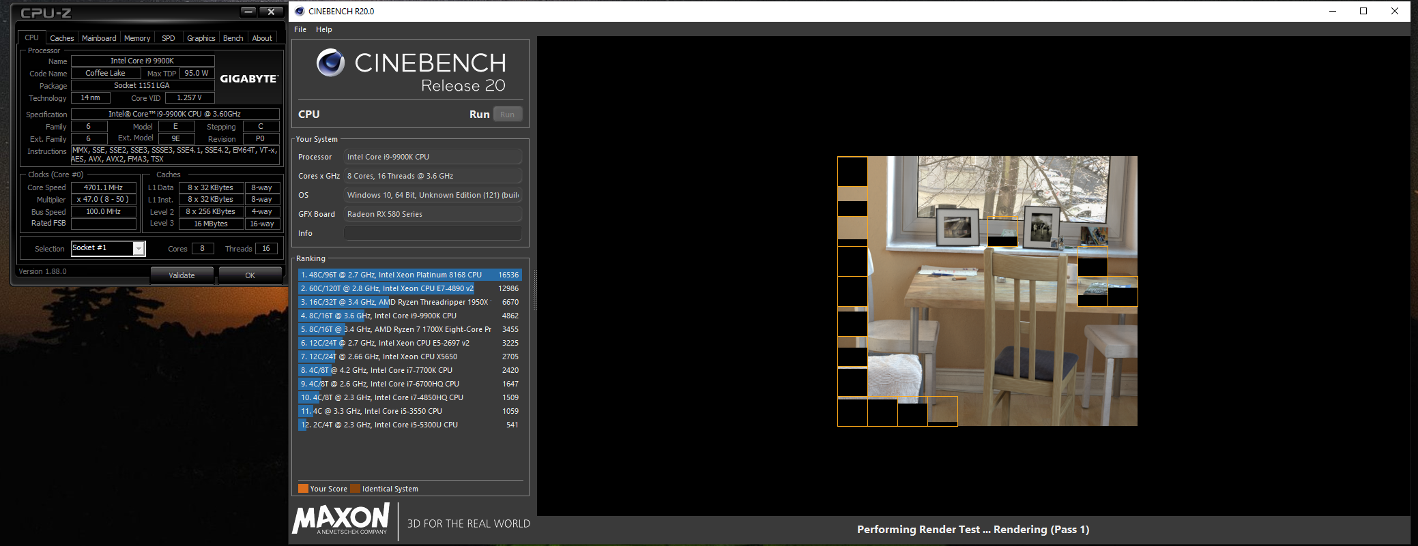Switch to the Mainboard tab in CPU-Z
The width and height of the screenshot is (1418, 546).
(x=99, y=38)
